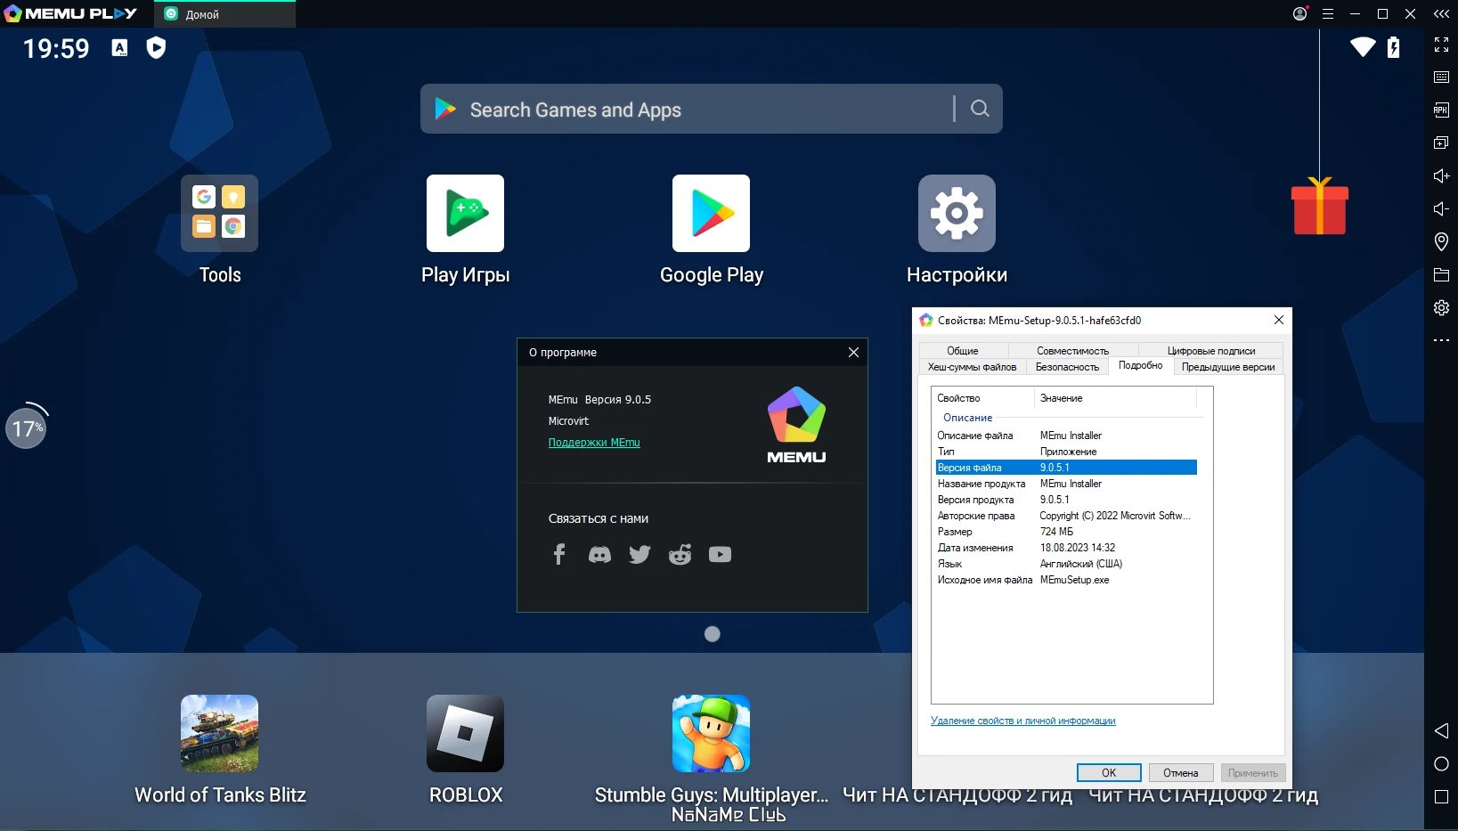
Task: Open the YouTube icon in About dialog
Action: click(x=720, y=555)
